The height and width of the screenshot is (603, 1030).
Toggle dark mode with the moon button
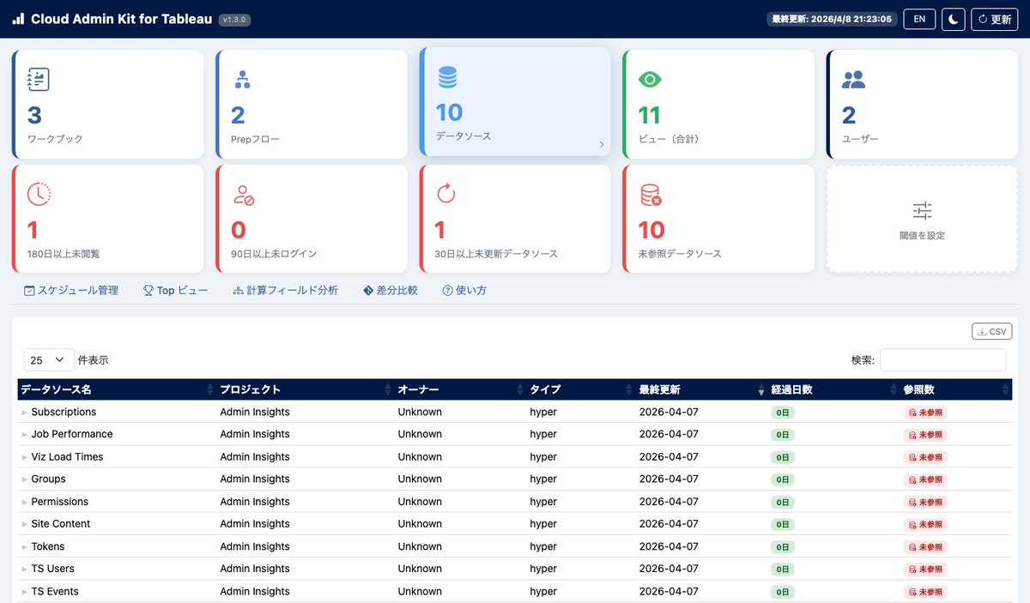[x=954, y=19]
